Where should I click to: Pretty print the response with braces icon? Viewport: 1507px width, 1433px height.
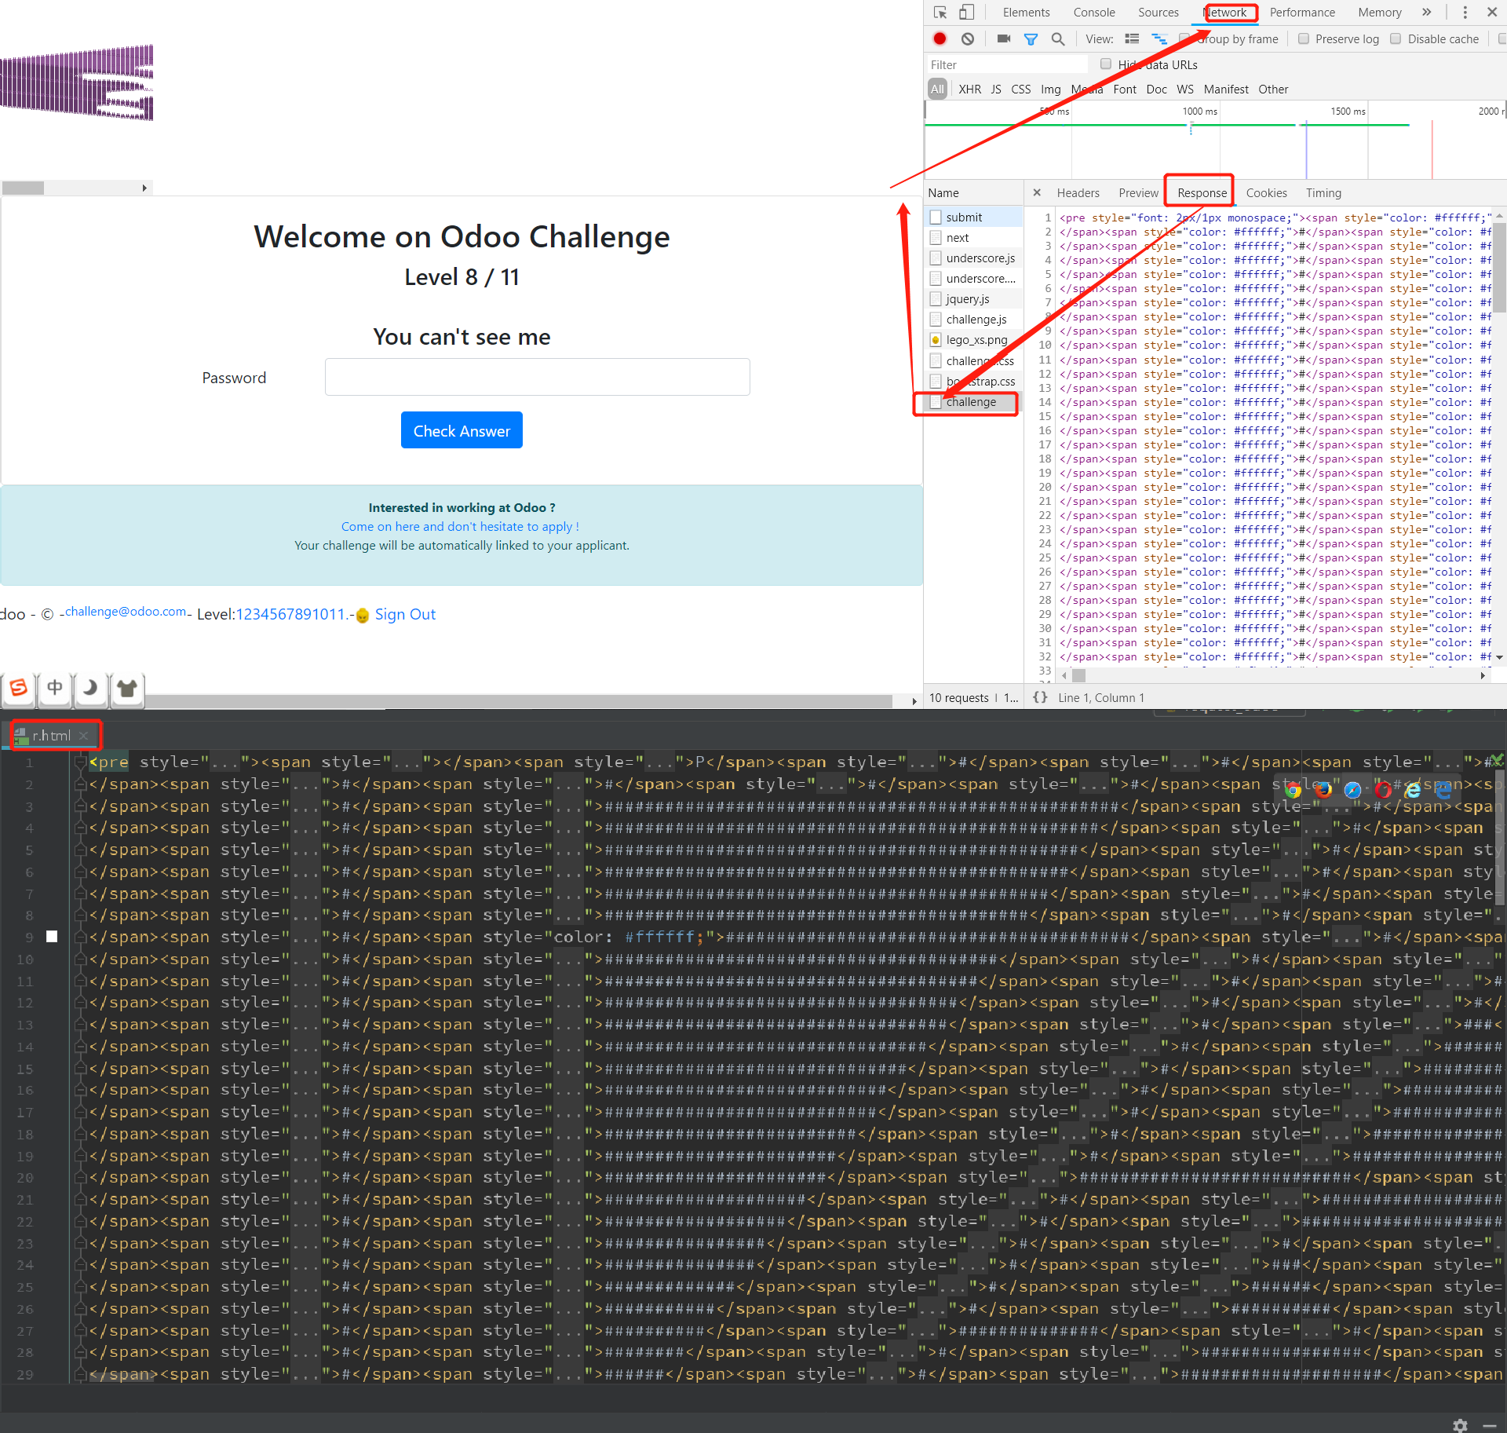[x=1040, y=697]
